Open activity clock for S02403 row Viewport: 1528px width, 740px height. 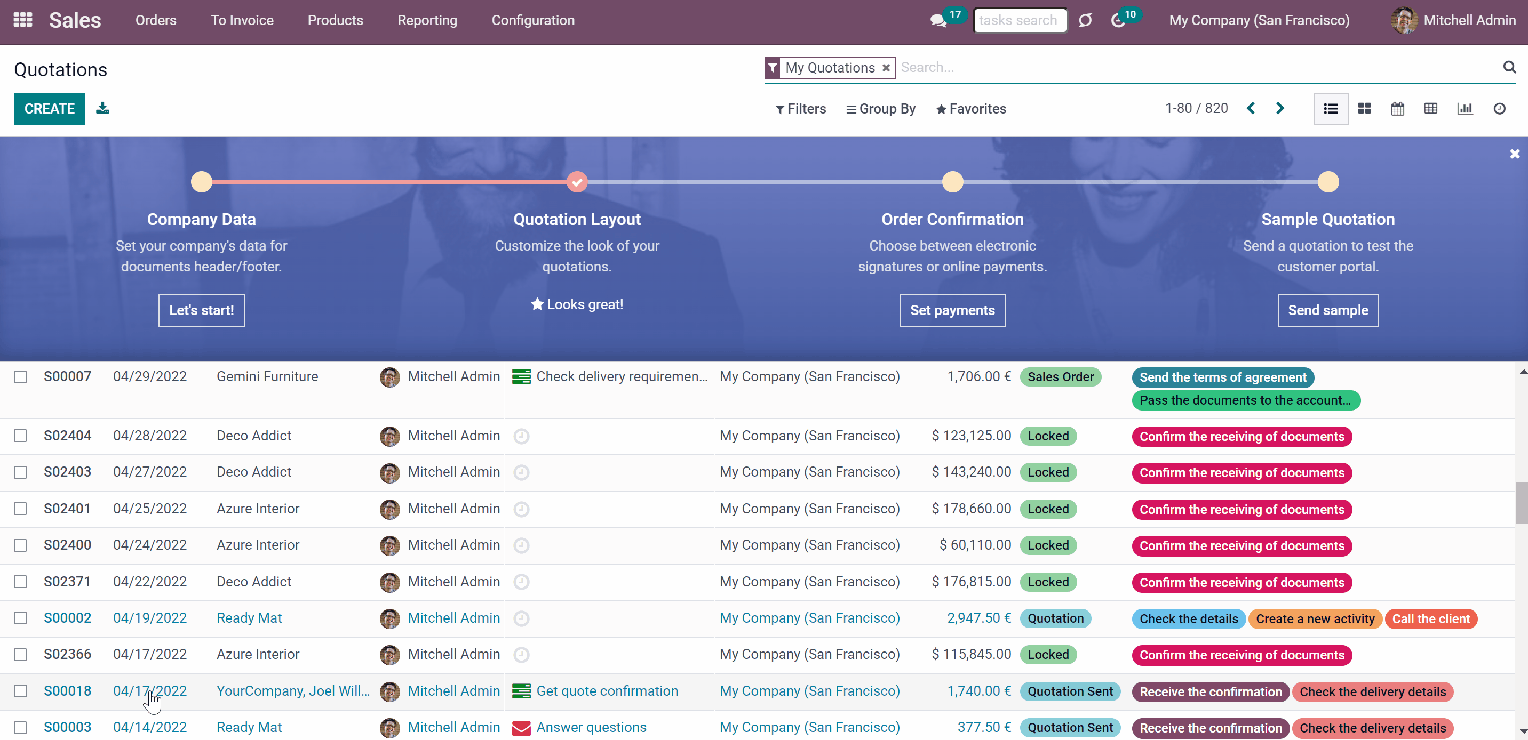coord(521,472)
